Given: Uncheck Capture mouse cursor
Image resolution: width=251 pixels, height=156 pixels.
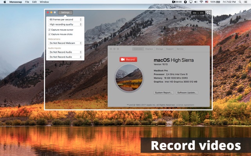Looking at the screenshot, I should 50,29.
